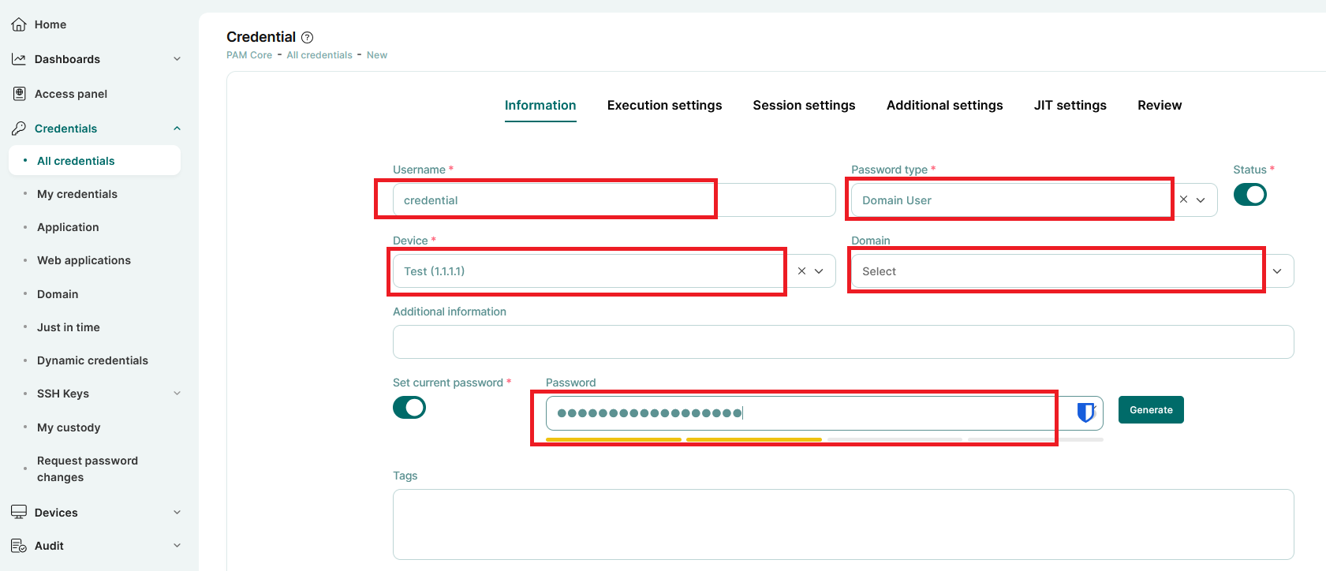Expand the SSH Keys submenu

click(177, 394)
